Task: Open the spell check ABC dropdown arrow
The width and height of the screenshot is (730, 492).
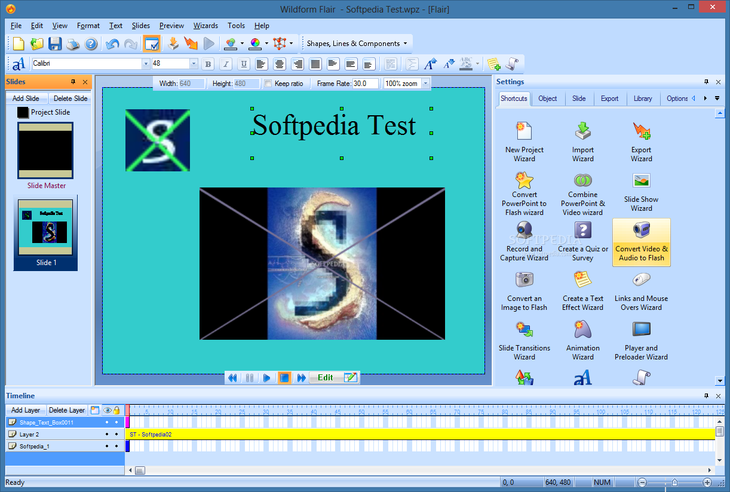Action: click(x=478, y=63)
